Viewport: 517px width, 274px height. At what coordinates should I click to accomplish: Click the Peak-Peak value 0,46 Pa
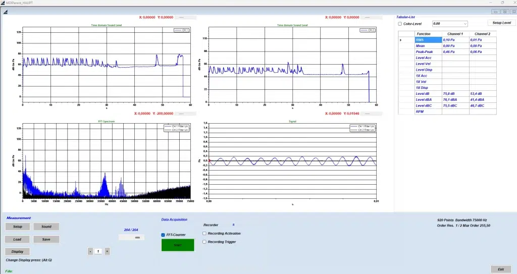[455, 52]
